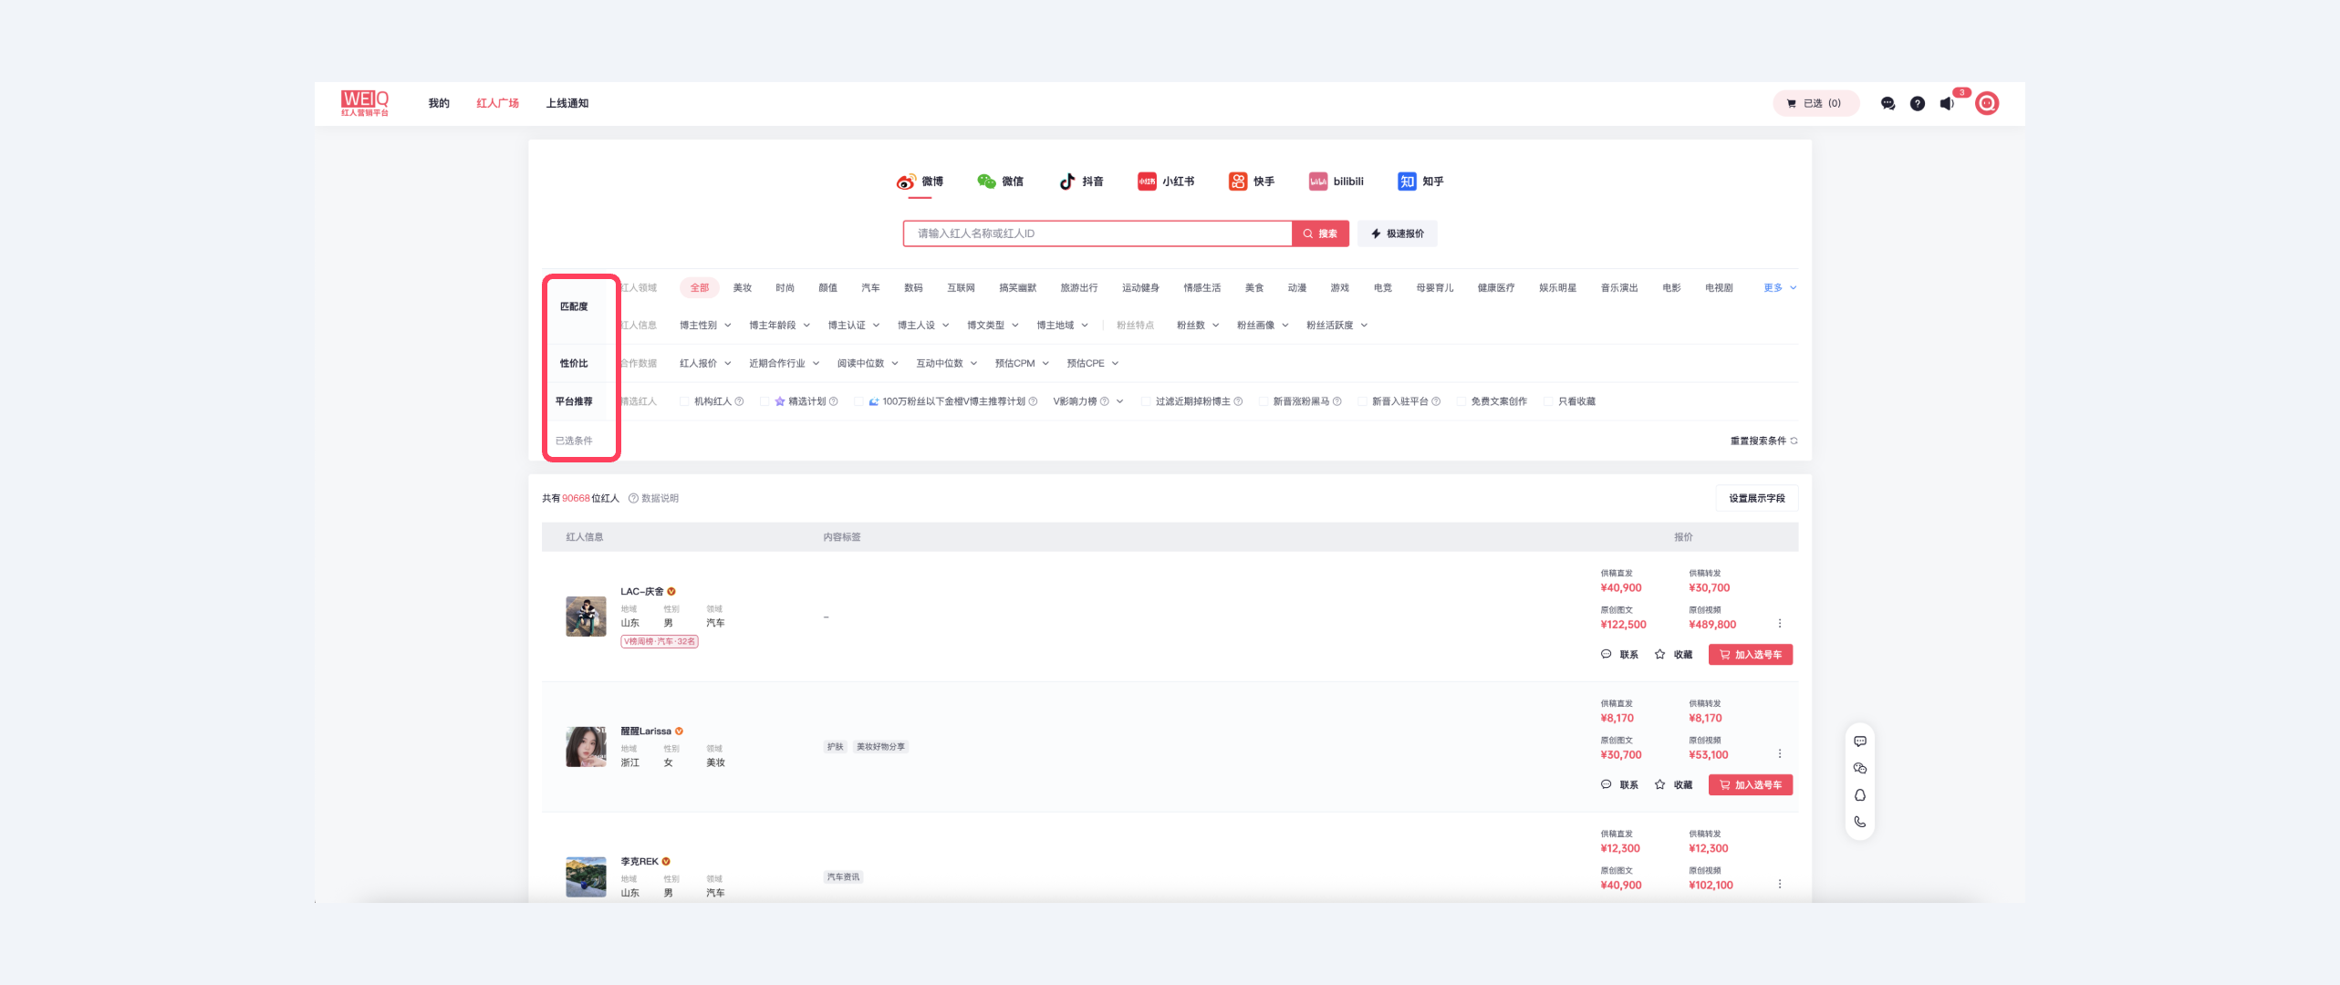Click the WEIQ logo
2340x985 pixels.
(x=365, y=103)
